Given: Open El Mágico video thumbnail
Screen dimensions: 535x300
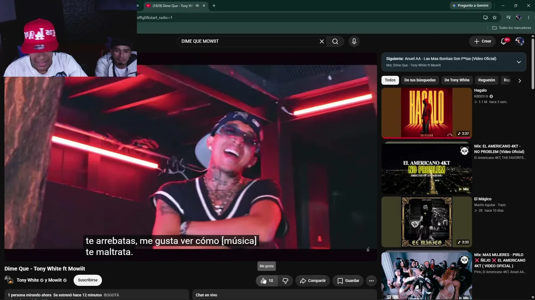Looking at the screenshot, I should [x=427, y=222].
